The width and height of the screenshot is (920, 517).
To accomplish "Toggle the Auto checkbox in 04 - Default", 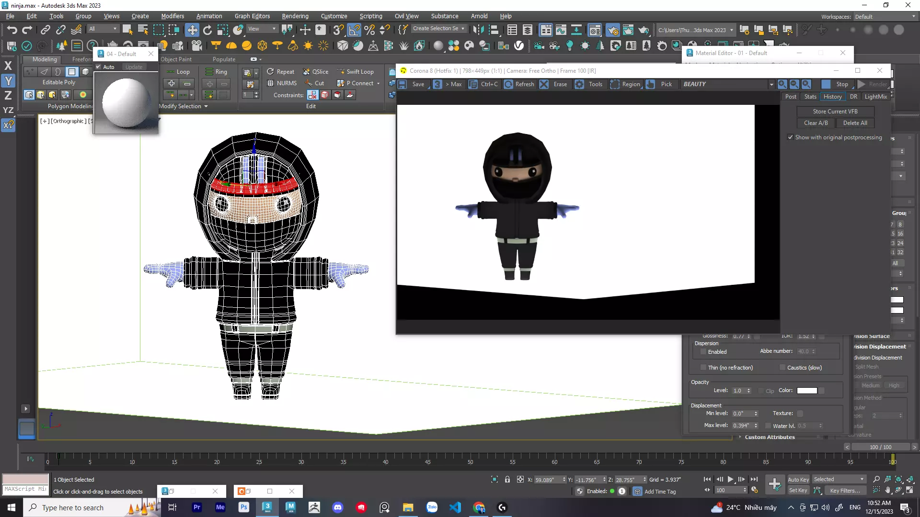I will tap(98, 67).
